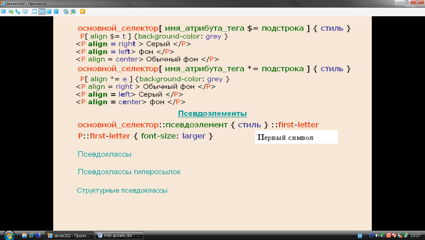Viewport: 425px width, 240px height.
Task: Click the orange X disconnect icon
Action: coord(83,12)
